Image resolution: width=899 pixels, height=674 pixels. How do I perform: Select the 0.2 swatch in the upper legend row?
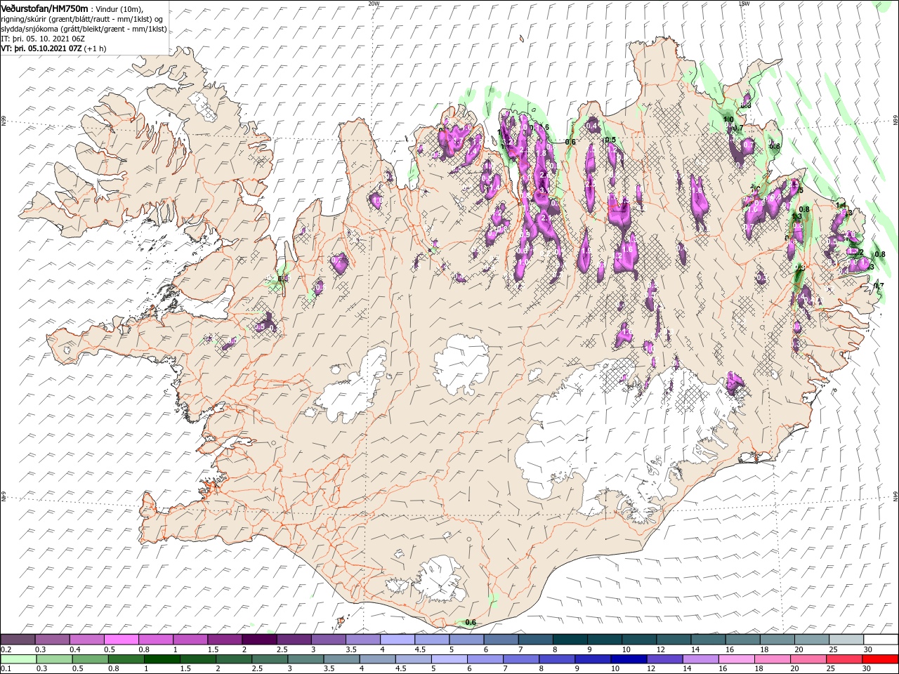point(18,640)
